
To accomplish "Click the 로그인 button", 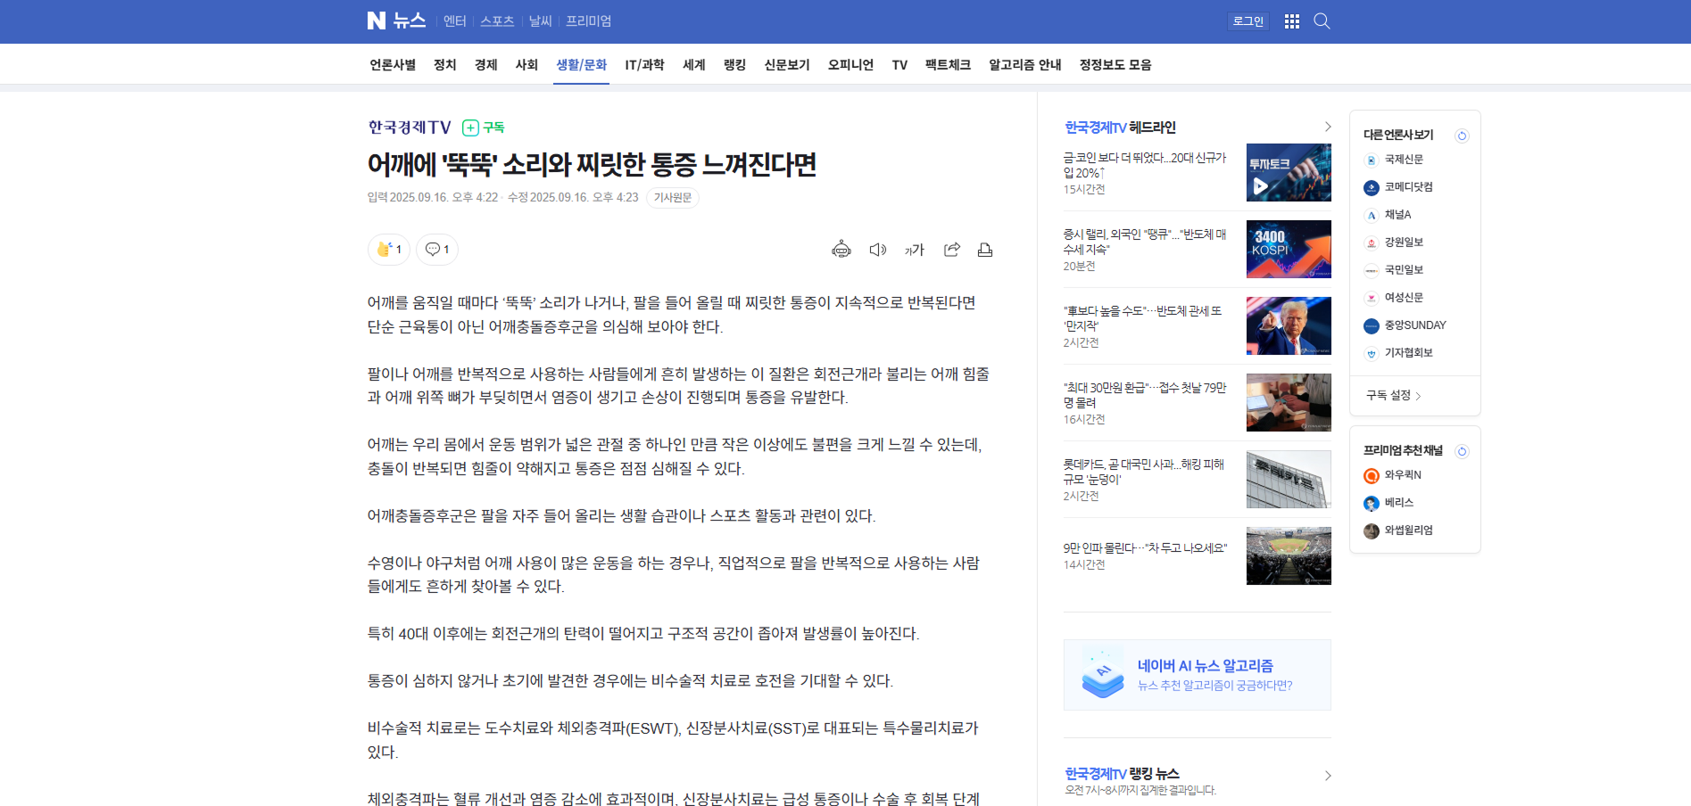I will tap(1248, 21).
